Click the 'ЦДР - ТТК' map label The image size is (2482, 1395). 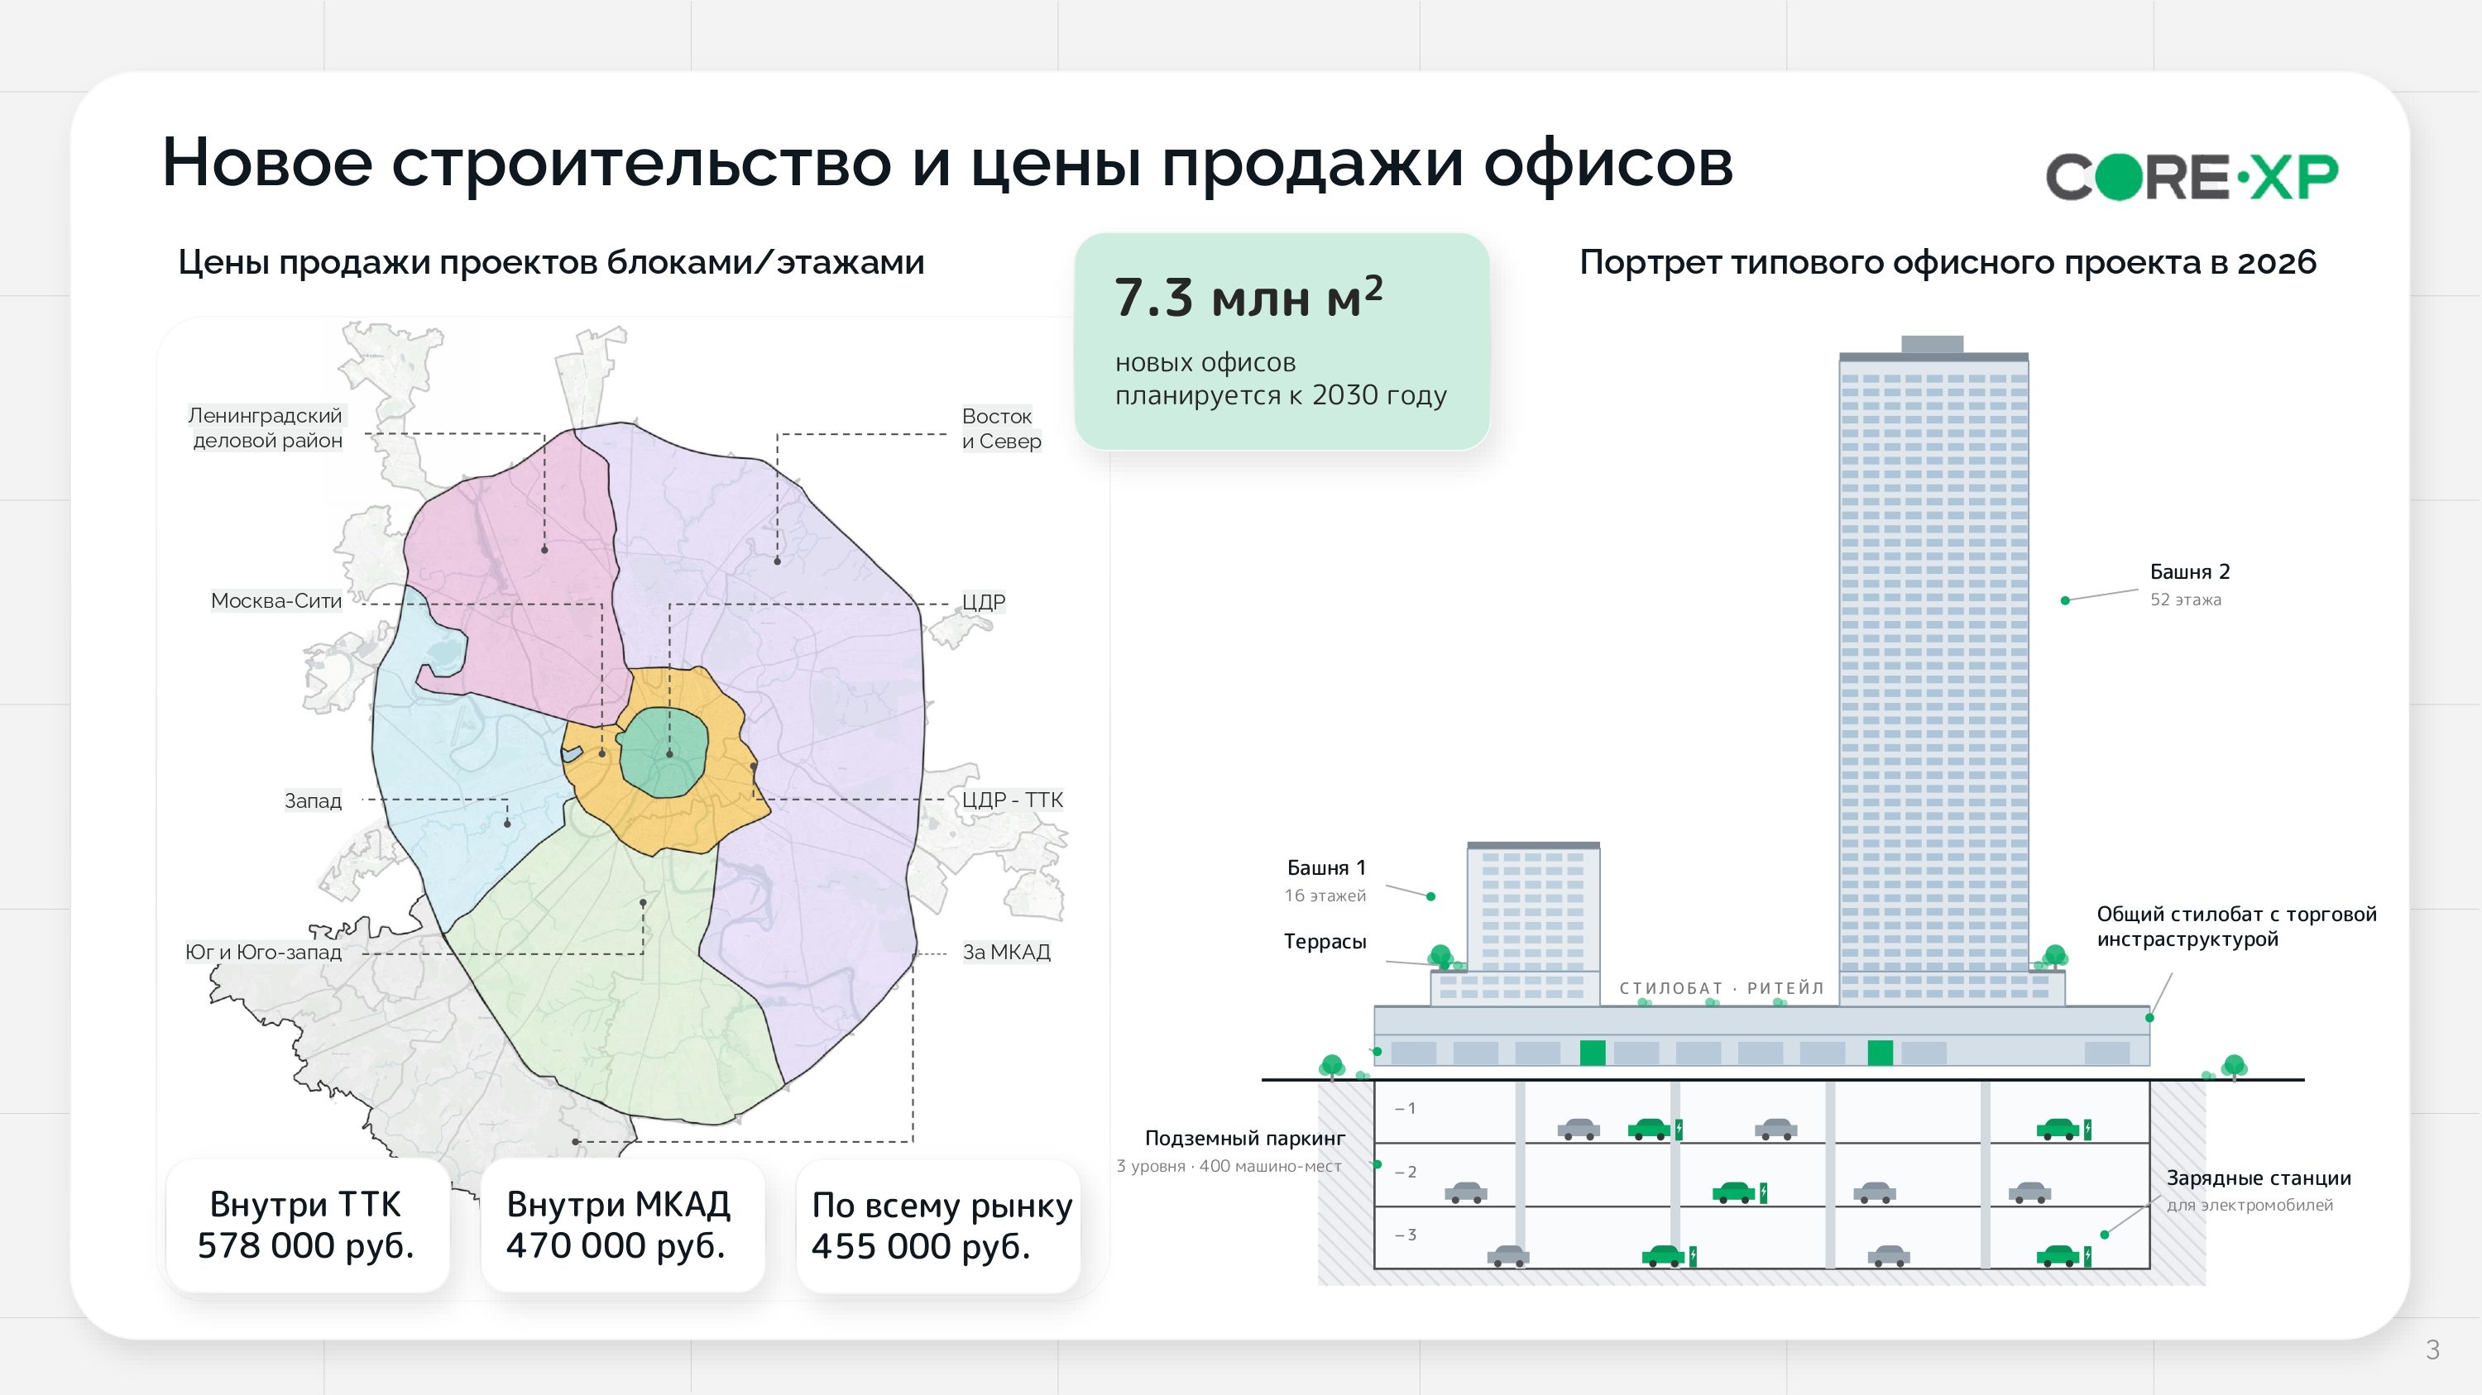click(x=1012, y=800)
